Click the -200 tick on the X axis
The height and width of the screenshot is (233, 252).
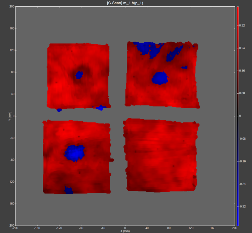click(15, 228)
